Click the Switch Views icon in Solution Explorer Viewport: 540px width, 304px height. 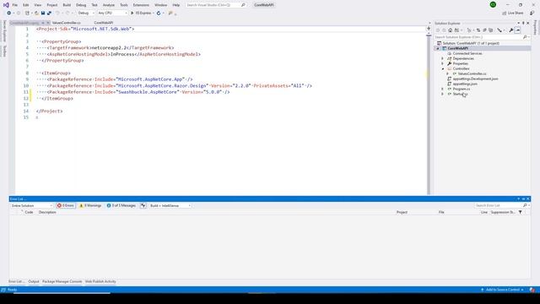457,30
